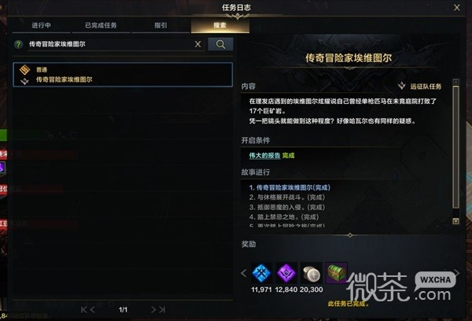Jump to the first results page
Screen dimensions: 472x321
[83, 309]
